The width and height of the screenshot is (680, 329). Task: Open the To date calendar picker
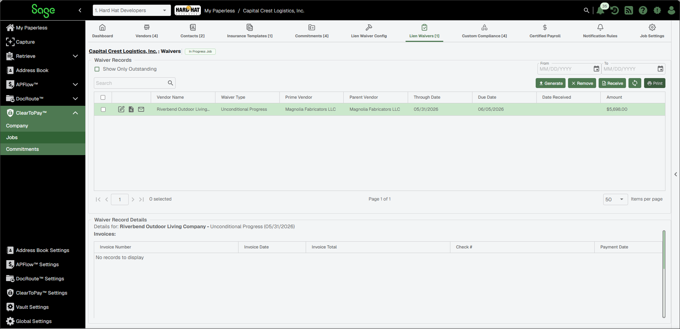pos(660,69)
